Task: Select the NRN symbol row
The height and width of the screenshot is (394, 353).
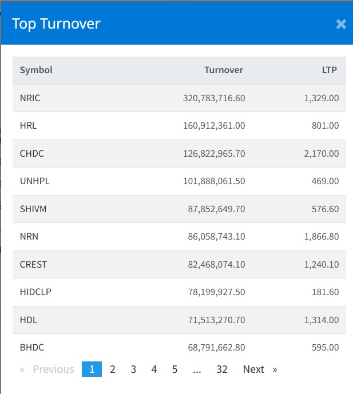Action: coord(29,237)
